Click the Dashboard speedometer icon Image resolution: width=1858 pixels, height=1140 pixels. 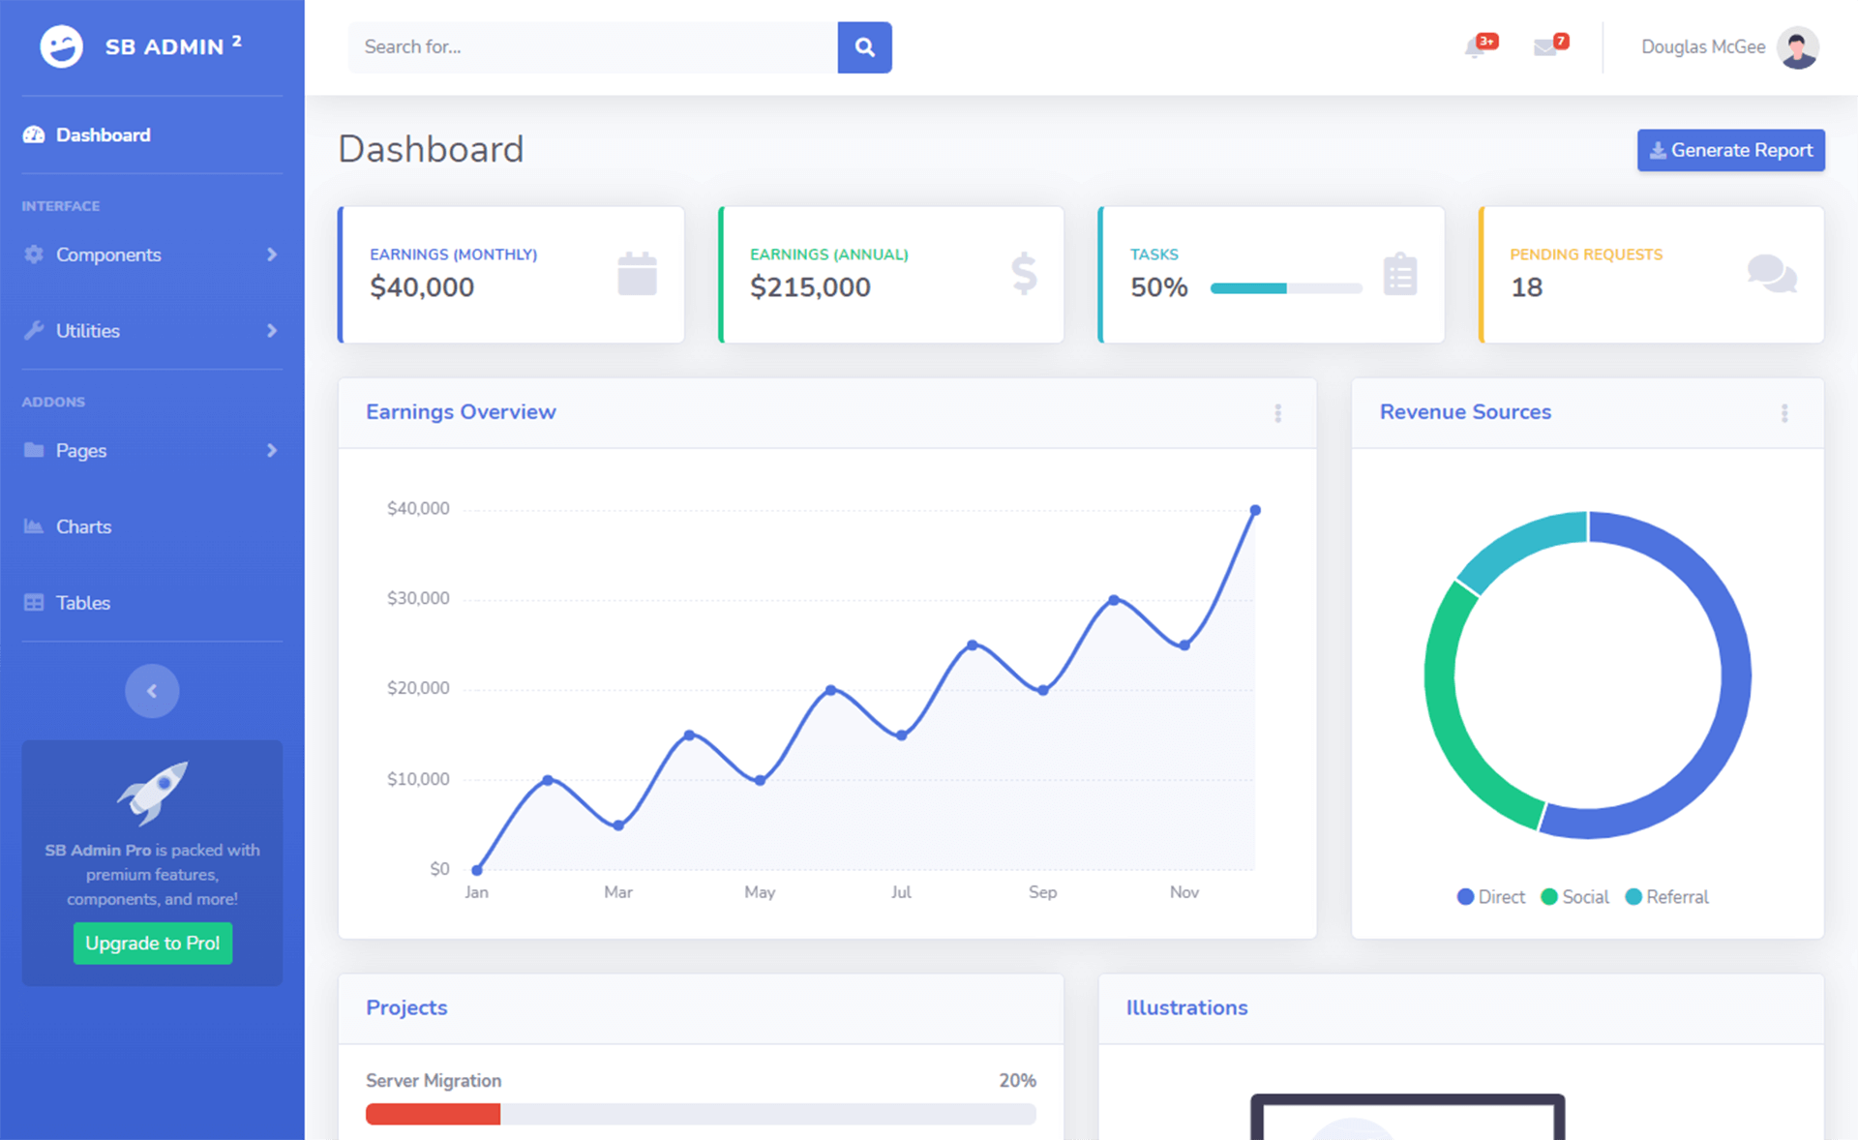click(33, 135)
